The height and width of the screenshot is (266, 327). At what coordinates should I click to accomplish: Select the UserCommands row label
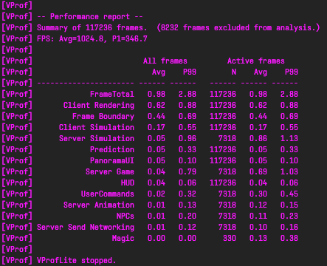pyautogui.click(x=108, y=194)
